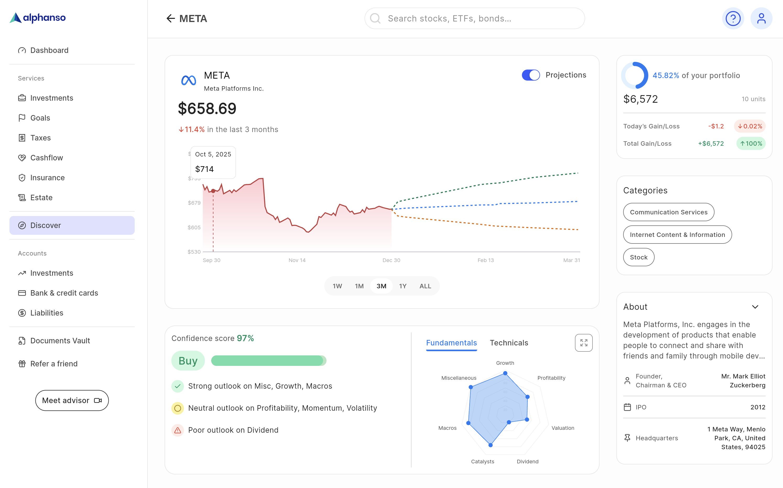Screen dimensions: 783x488
Task: Click the truncated About description text
Action: (694, 340)
